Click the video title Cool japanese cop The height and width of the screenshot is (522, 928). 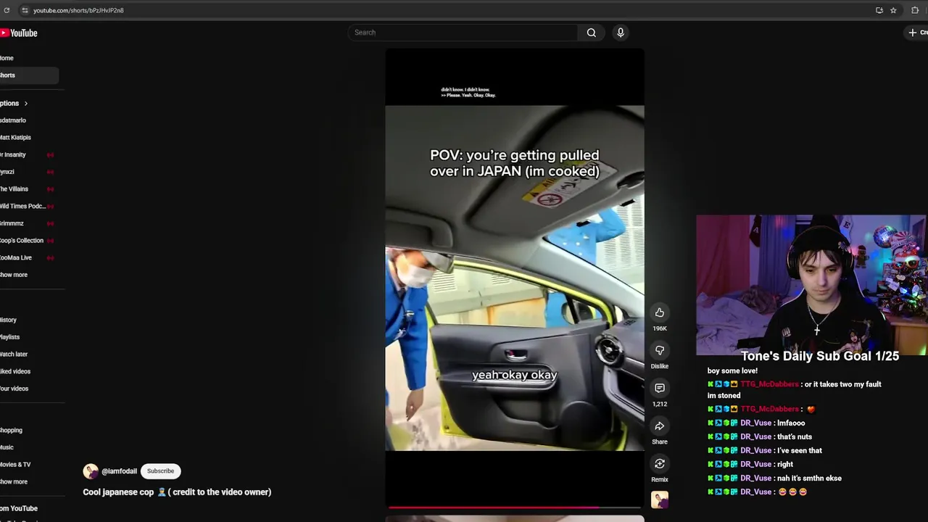pyautogui.click(x=177, y=492)
